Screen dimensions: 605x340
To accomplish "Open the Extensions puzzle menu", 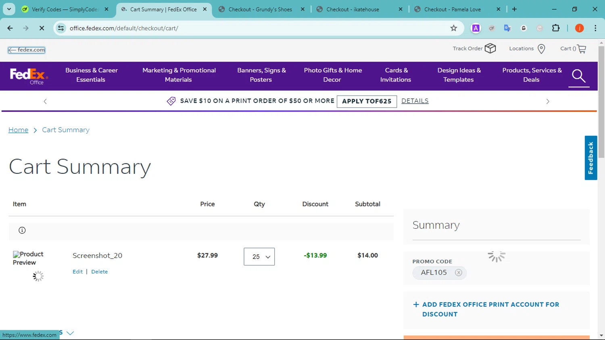I will [556, 28].
